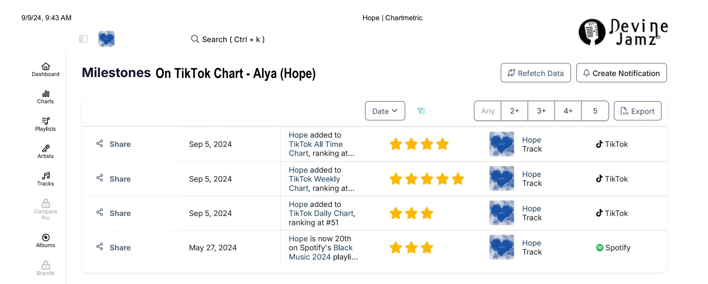Screen dimensions: 708x284
Task: Select the Any star rating filter
Action: (487, 111)
